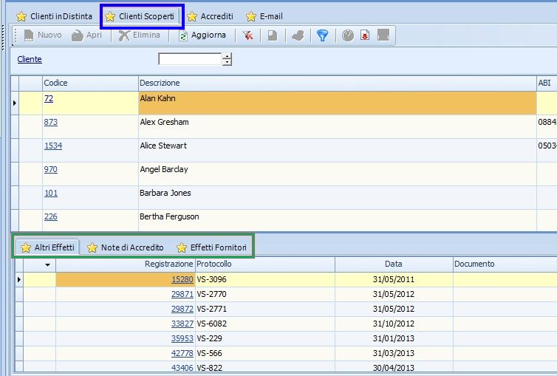Click the Cliente link label
Image resolution: width=557 pixels, height=376 pixels.
coord(30,59)
